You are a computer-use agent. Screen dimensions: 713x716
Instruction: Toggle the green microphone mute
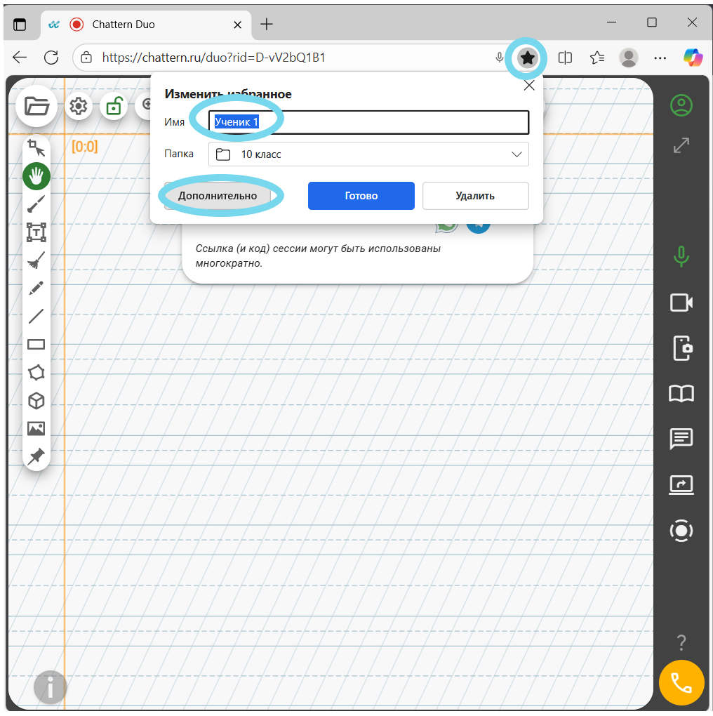tap(681, 257)
